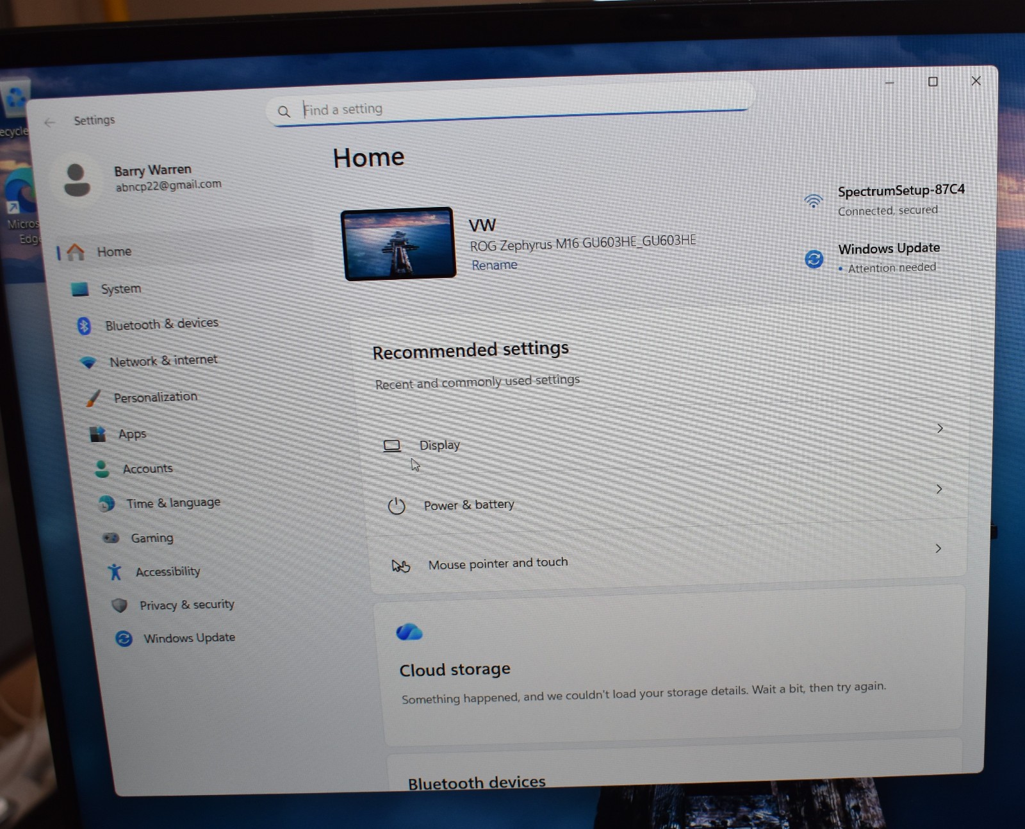Click the user profile avatar icon
This screenshot has height=829, width=1025.
coord(77,180)
